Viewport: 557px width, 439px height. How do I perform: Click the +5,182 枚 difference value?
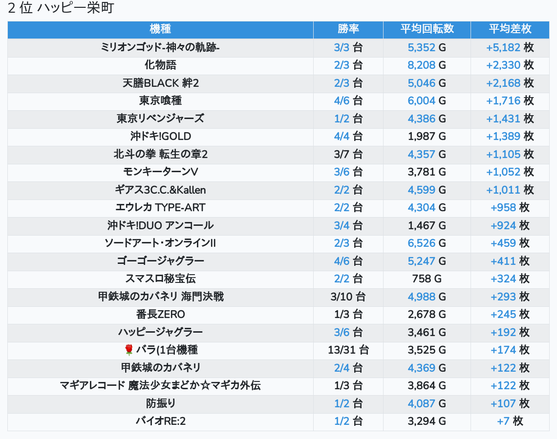pos(510,47)
